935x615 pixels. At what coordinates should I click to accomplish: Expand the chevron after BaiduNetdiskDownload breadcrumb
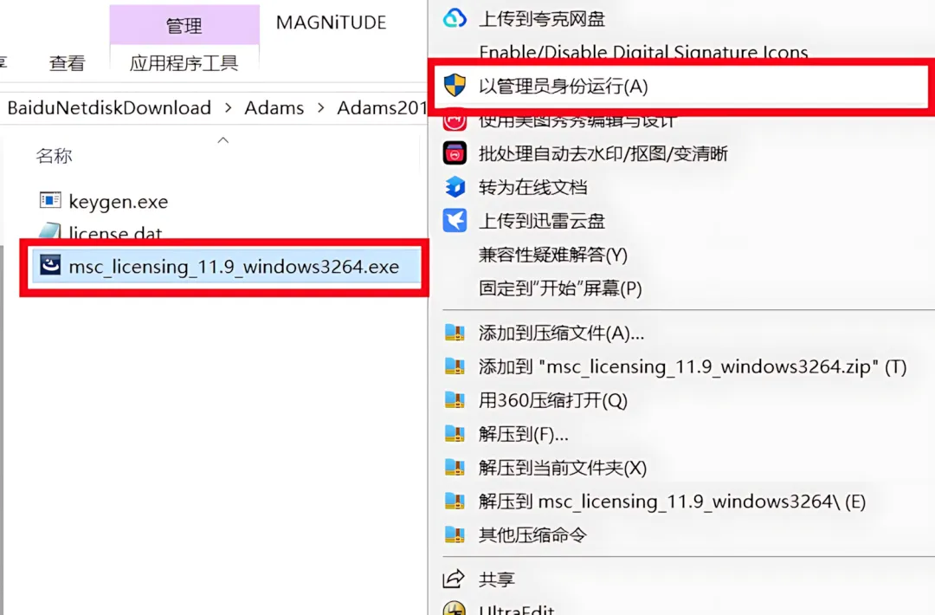(x=229, y=108)
